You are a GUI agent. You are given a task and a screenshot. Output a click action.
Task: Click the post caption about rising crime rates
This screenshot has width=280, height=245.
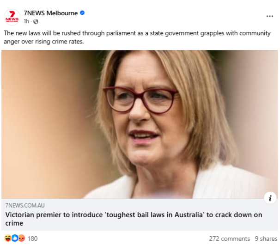coord(137,37)
